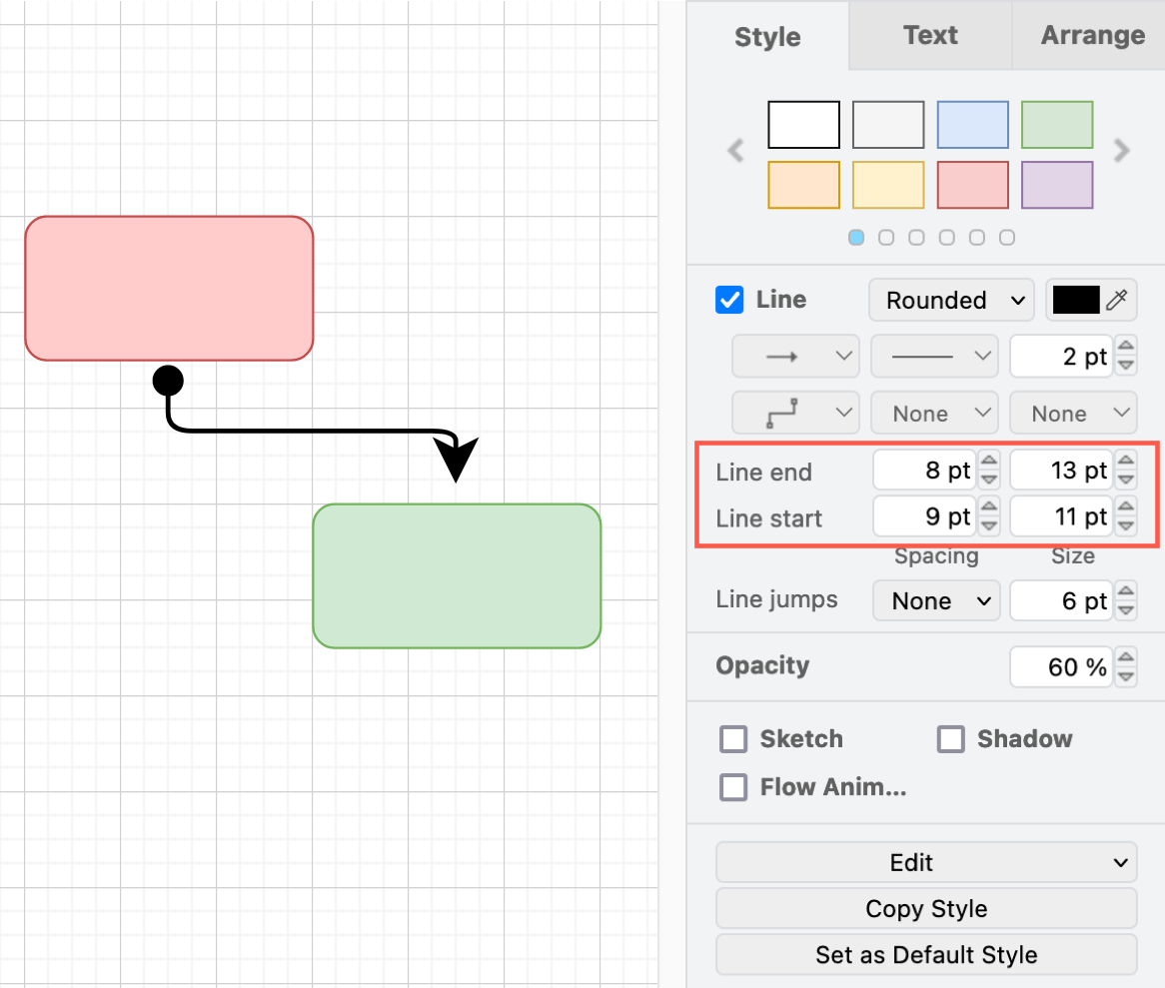Open the line dash style selector
The width and height of the screenshot is (1165, 988).
point(934,356)
